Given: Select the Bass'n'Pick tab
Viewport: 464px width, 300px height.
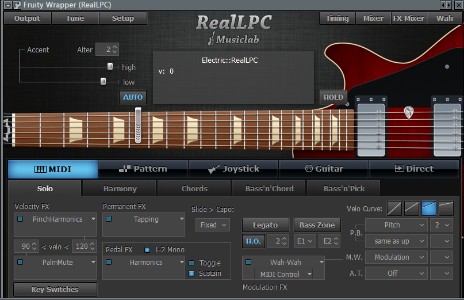Looking at the screenshot, I should (344, 188).
